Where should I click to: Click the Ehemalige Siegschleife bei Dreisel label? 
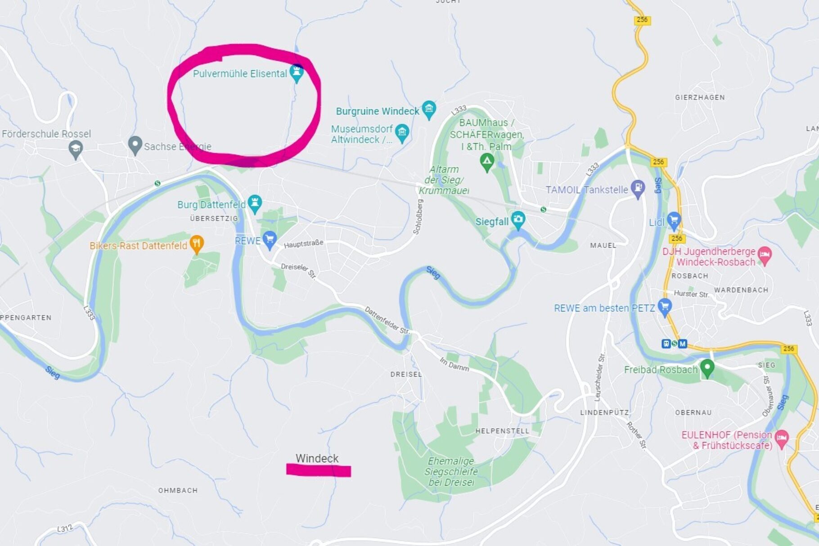point(451,471)
